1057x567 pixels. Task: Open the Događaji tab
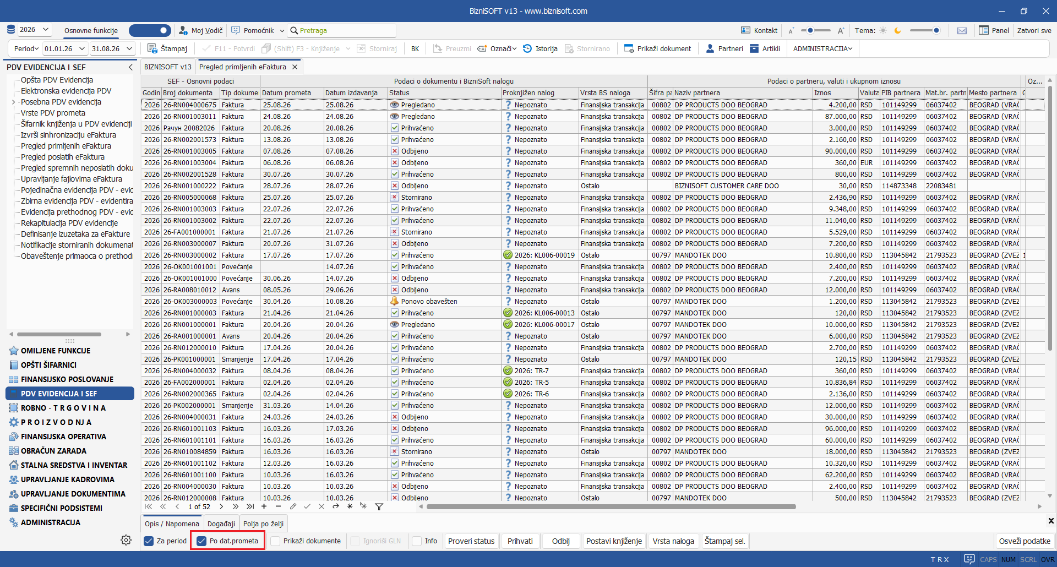click(x=221, y=524)
